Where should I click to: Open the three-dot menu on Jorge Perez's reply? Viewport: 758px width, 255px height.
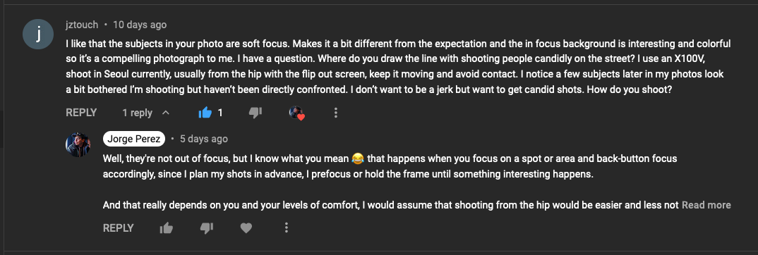pyautogui.click(x=286, y=228)
